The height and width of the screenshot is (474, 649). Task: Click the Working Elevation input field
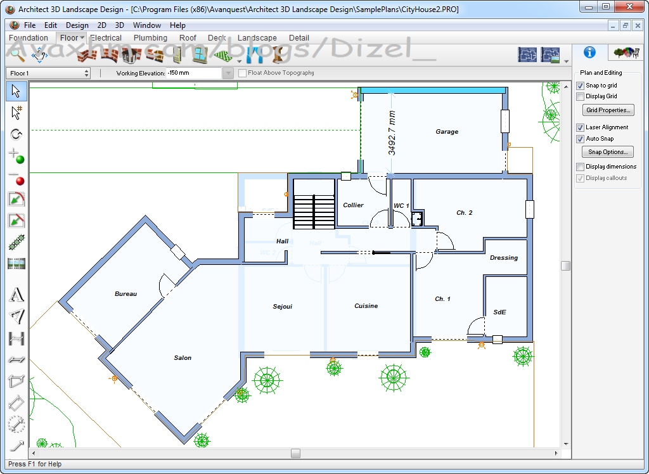(x=194, y=74)
